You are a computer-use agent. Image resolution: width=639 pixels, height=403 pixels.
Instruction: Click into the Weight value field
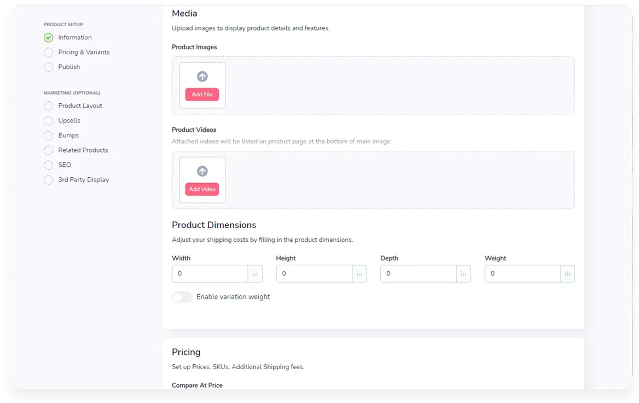click(522, 274)
